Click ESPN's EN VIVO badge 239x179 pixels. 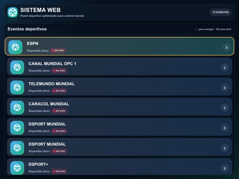pos(58,50)
